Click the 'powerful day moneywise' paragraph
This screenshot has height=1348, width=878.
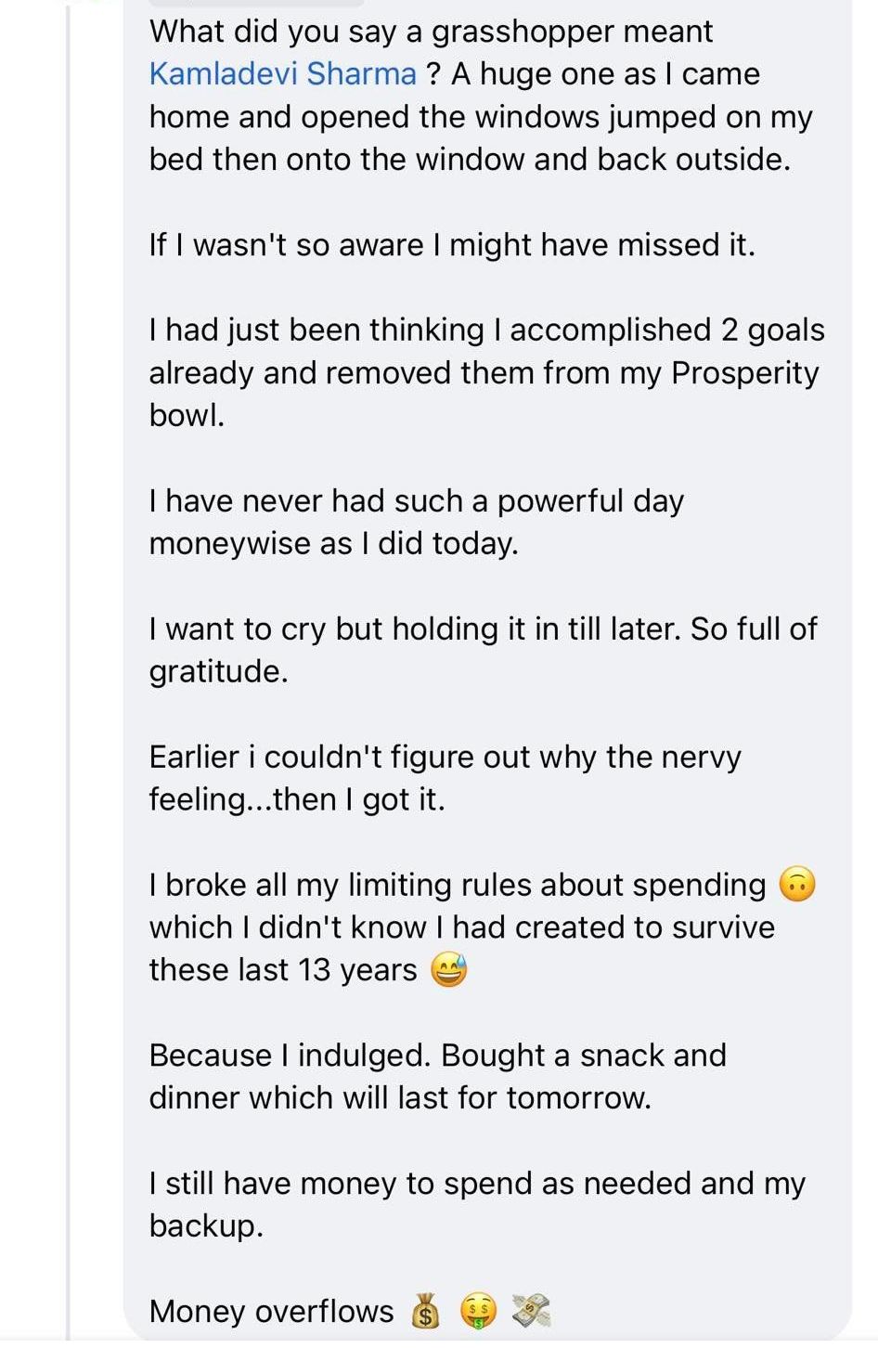pyautogui.click(x=416, y=522)
